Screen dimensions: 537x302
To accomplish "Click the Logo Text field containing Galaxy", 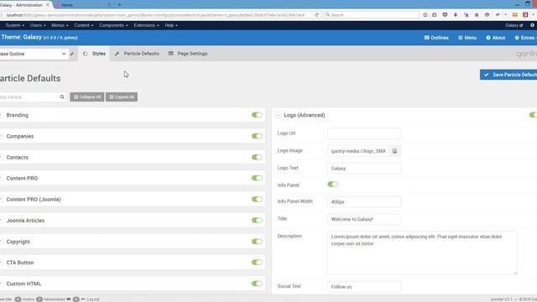I will pyautogui.click(x=363, y=168).
